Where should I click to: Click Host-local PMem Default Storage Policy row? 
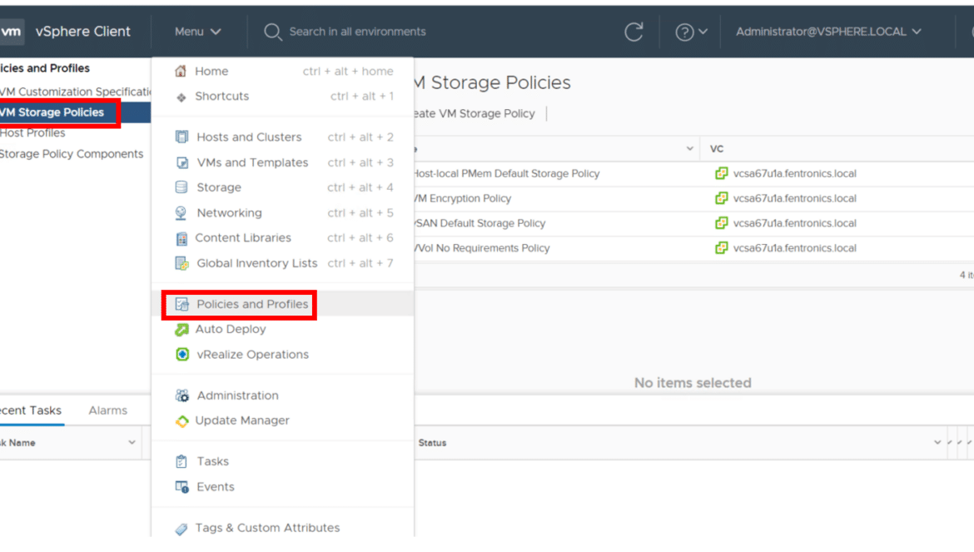tap(693, 174)
